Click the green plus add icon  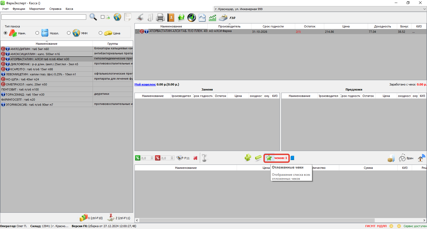(x=248, y=158)
